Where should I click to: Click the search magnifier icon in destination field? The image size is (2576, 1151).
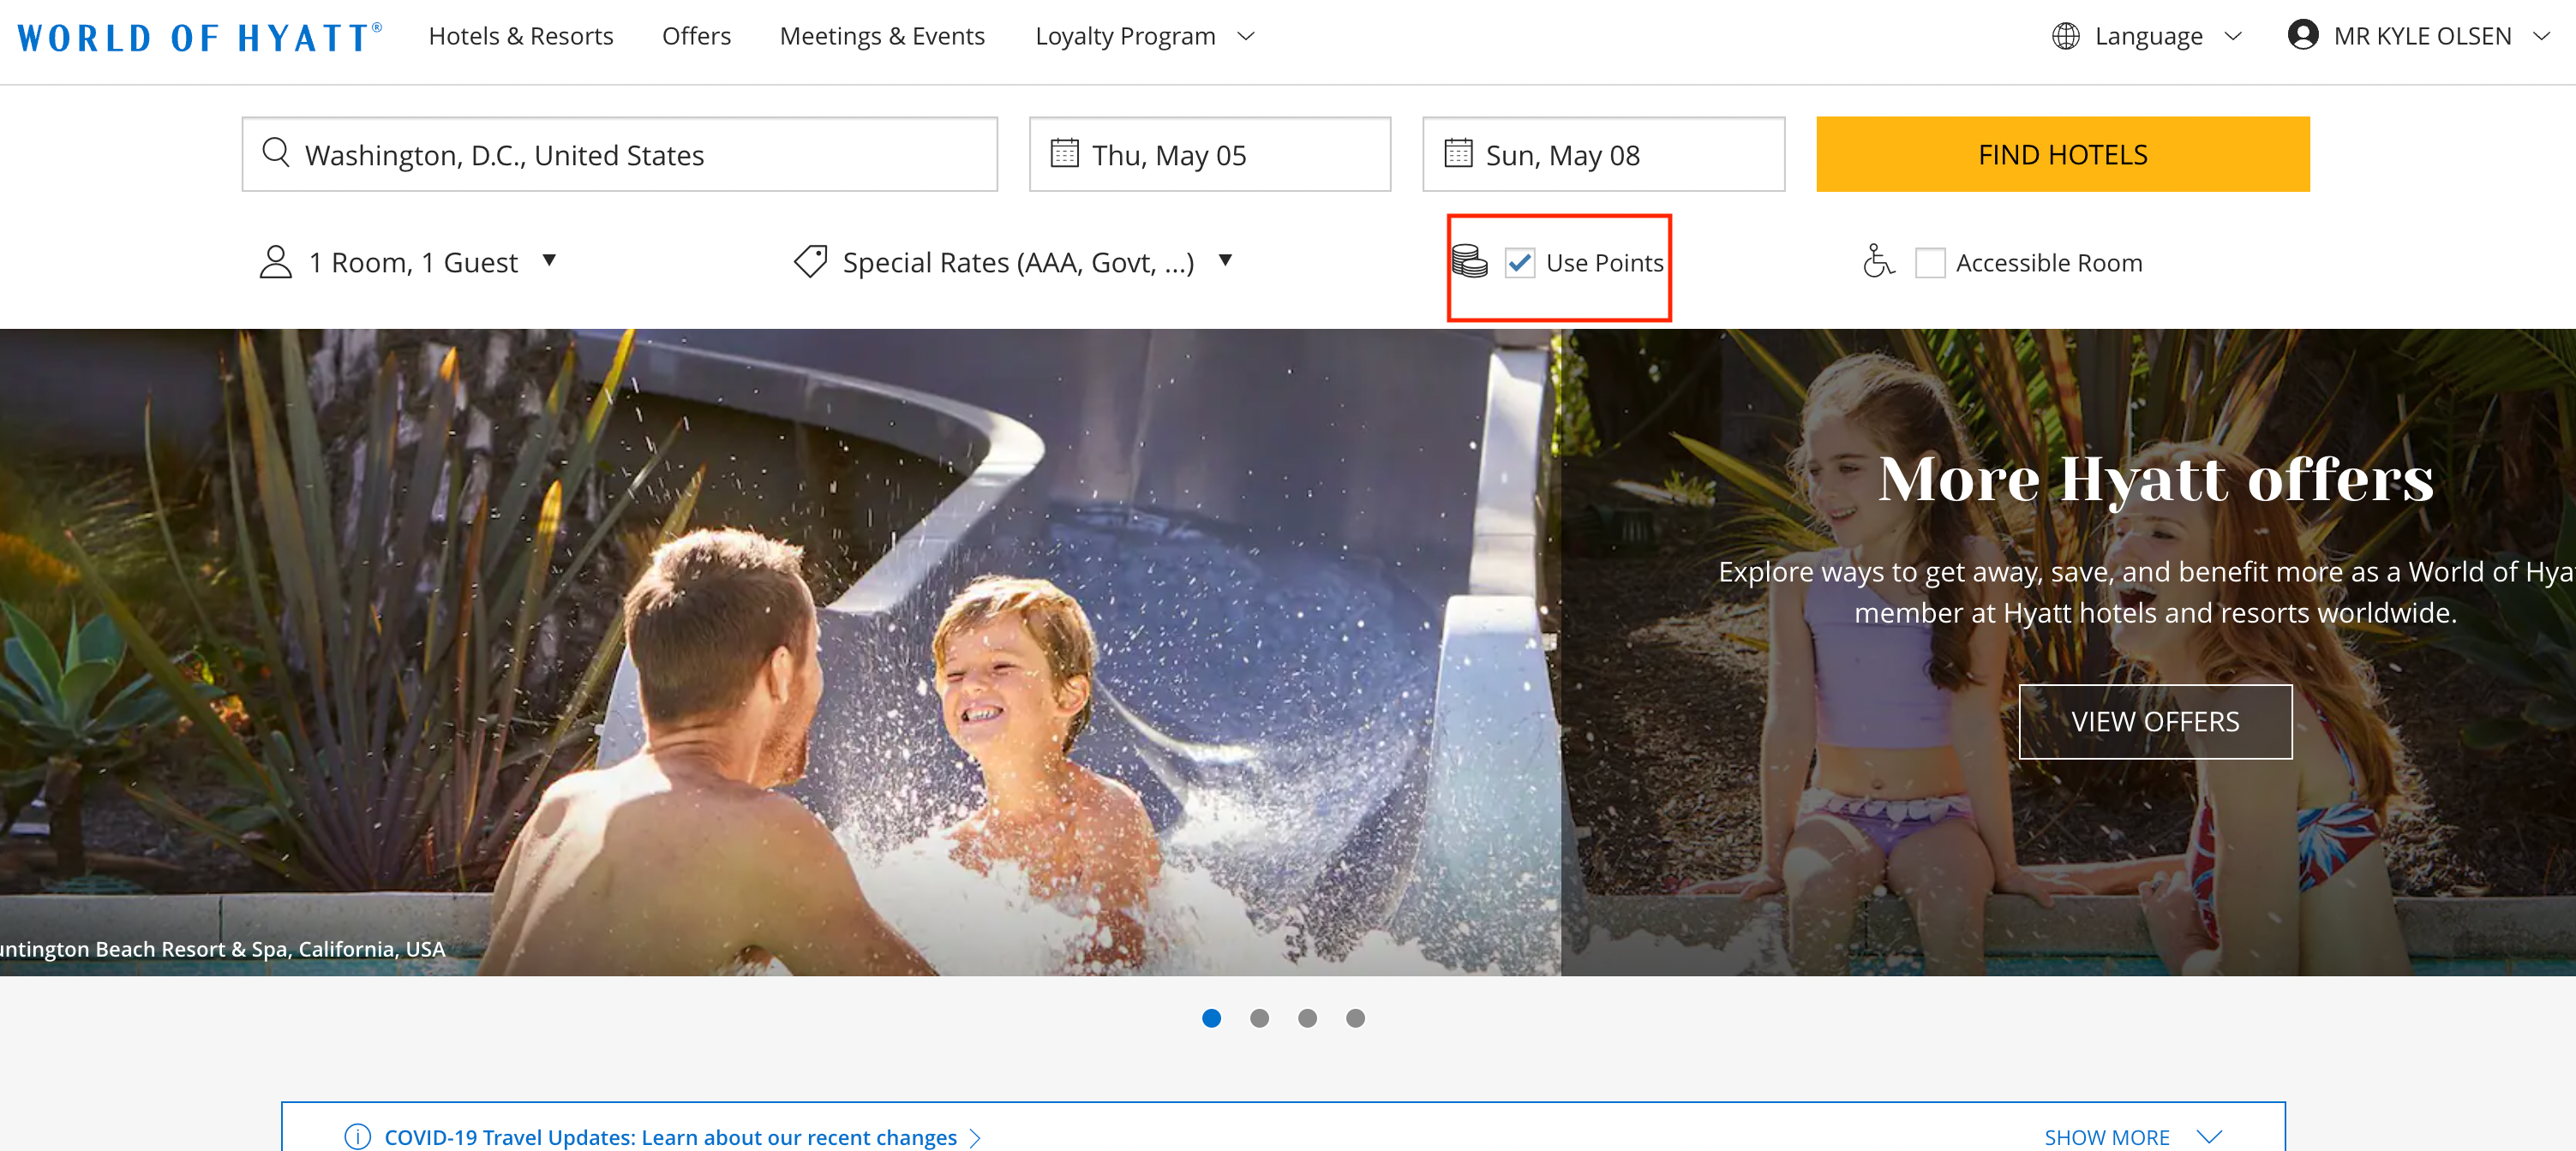click(x=276, y=152)
